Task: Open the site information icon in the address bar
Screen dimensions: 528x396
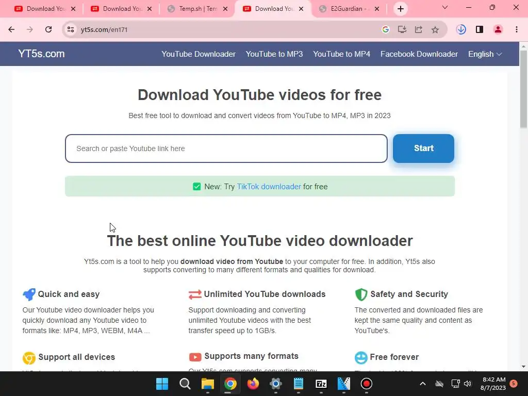Action: [x=70, y=29]
